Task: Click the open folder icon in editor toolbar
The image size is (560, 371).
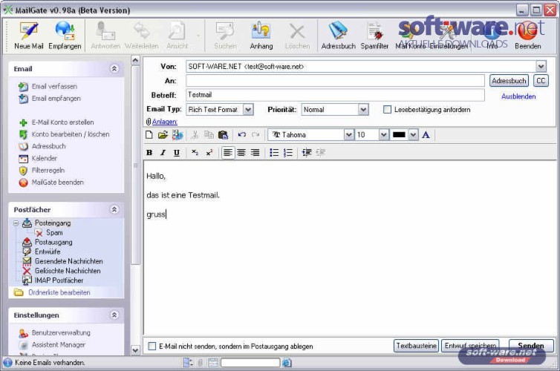Action: (163, 135)
